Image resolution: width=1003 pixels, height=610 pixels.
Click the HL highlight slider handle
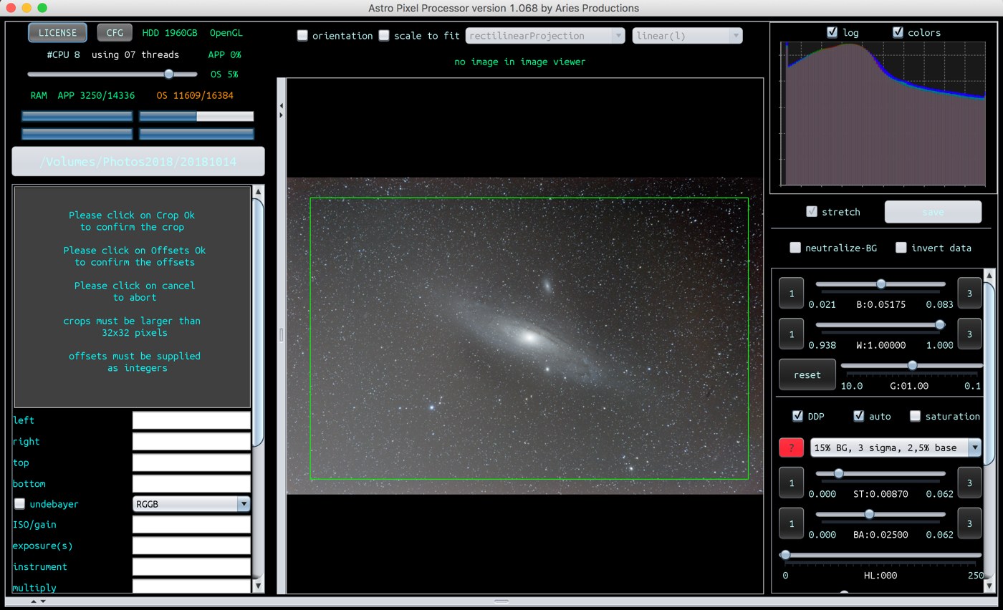pyautogui.click(x=785, y=555)
